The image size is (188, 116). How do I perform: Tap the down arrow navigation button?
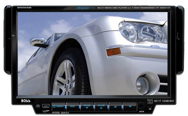[x=130, y=106]
